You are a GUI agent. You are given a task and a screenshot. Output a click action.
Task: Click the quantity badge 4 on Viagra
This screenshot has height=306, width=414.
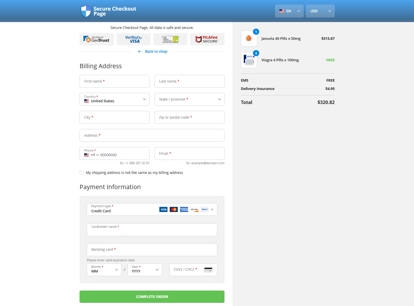(256, 53)
